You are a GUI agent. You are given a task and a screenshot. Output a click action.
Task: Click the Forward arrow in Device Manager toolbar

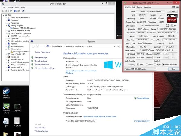(x=6, y=11)
